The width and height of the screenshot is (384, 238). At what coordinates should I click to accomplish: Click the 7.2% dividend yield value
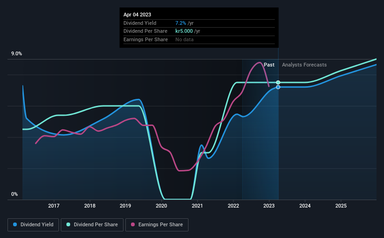coord(181,23)
